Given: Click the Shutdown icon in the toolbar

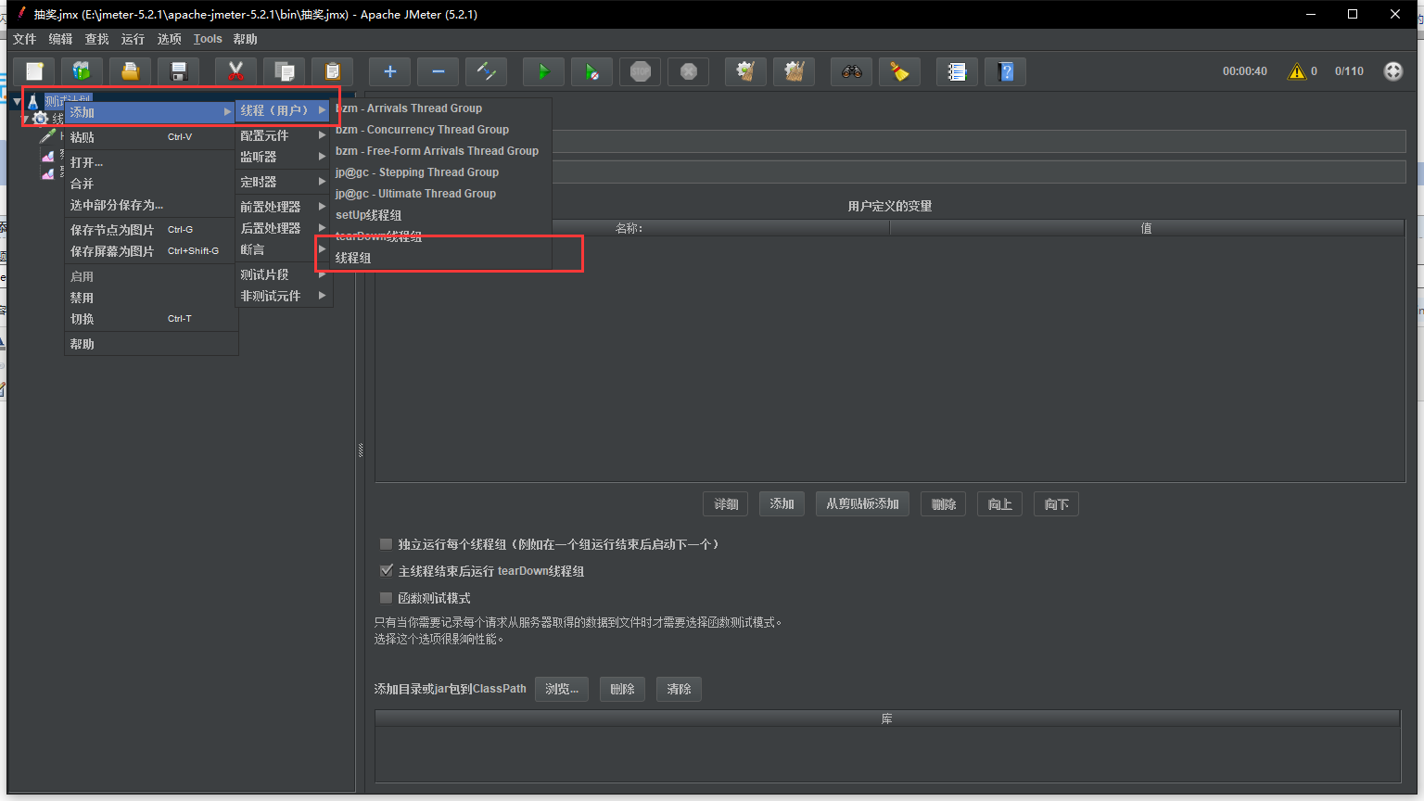Looking at the screenshot, I should point(689,71).
